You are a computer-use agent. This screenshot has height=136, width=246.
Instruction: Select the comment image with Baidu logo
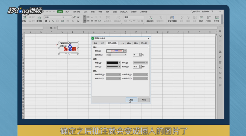68,48
